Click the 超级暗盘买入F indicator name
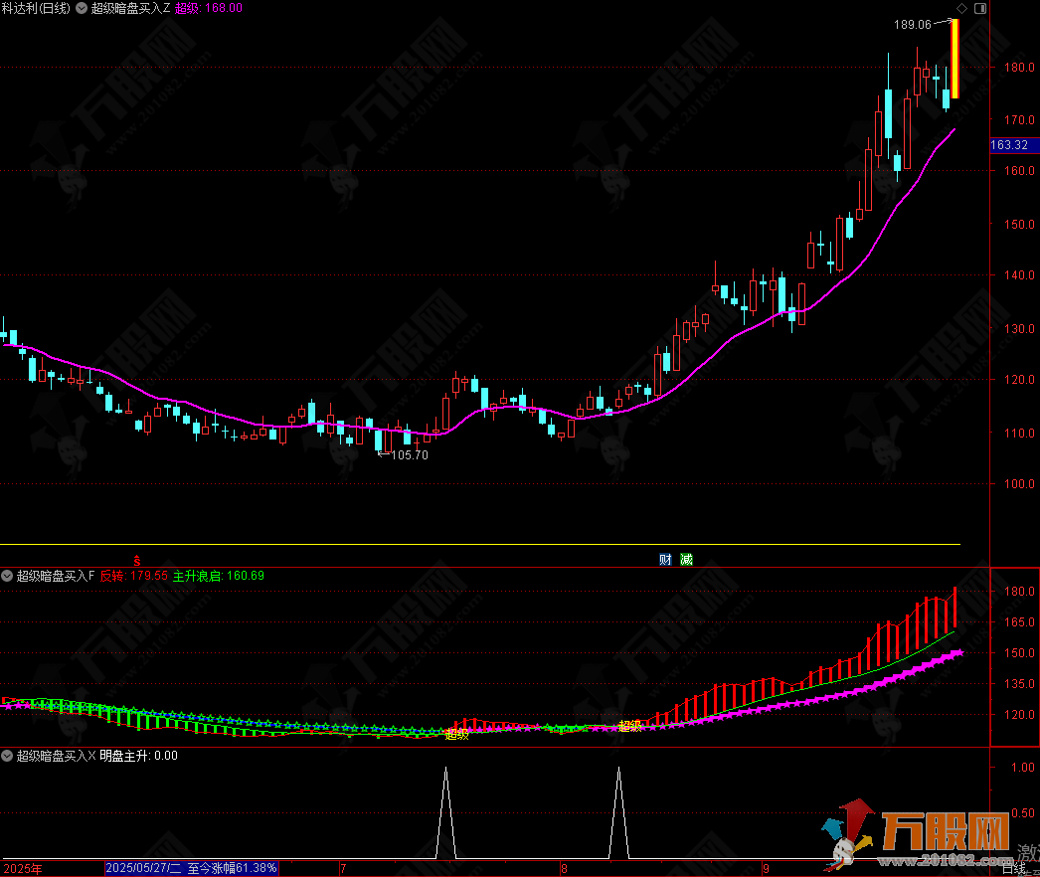Screen dimensions: 1040x877 click(x=56, y=576)
